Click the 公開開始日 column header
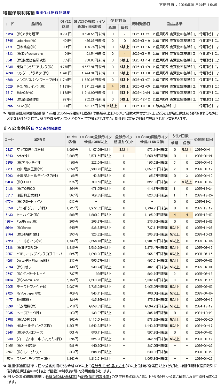Viewport: 221px width, 388px height. point(203,140)
